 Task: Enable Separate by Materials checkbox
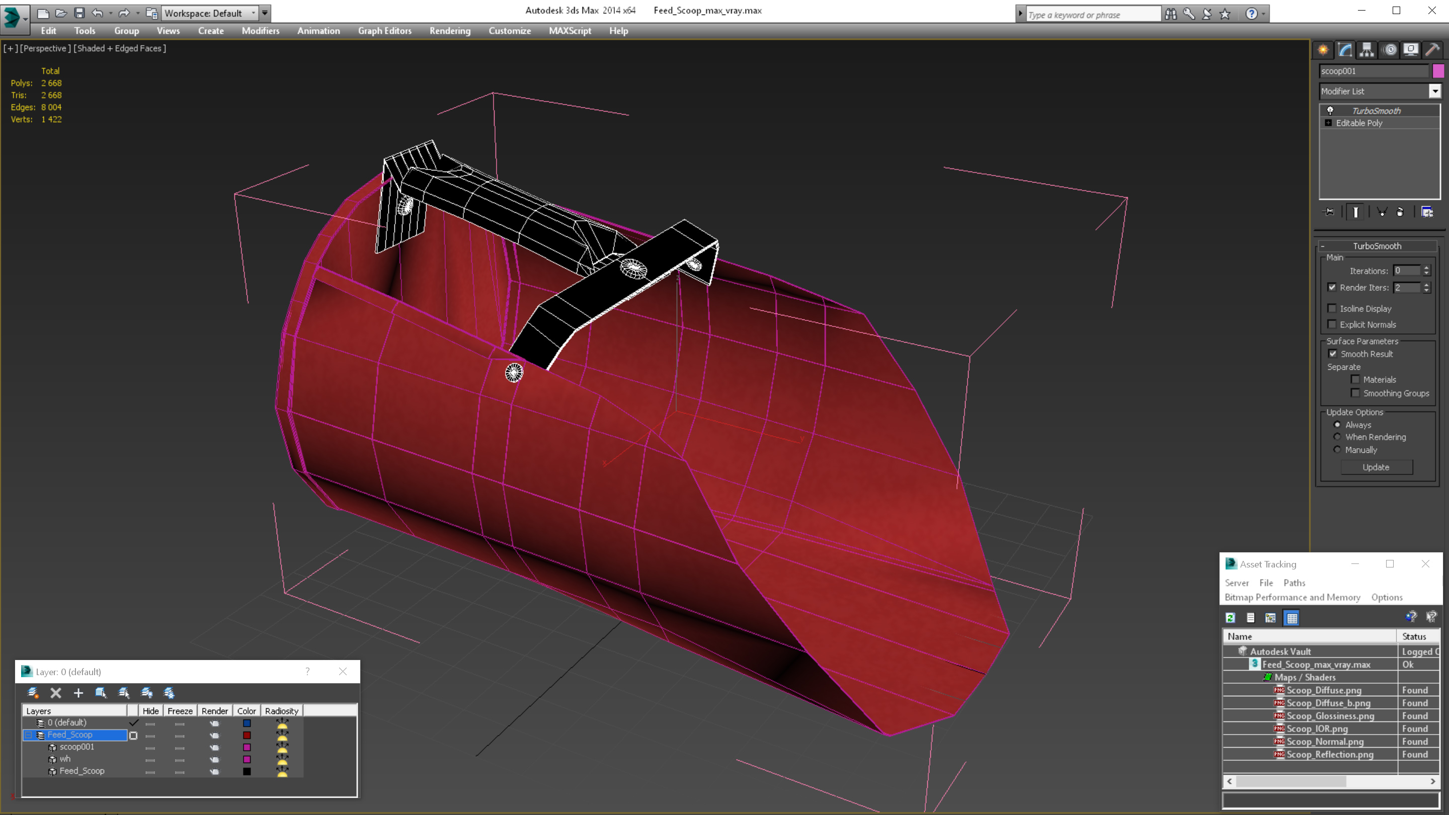point(1355,379)
